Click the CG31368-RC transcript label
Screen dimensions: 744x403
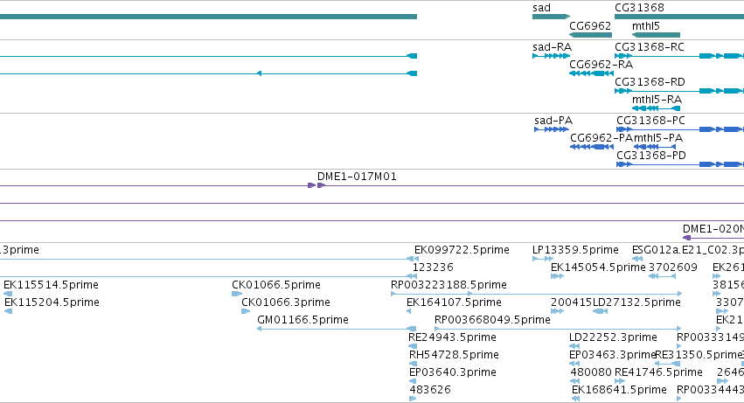[x=649, y=47]
